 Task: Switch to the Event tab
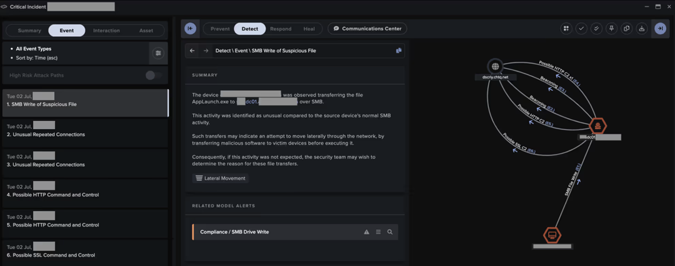[67, 30]
